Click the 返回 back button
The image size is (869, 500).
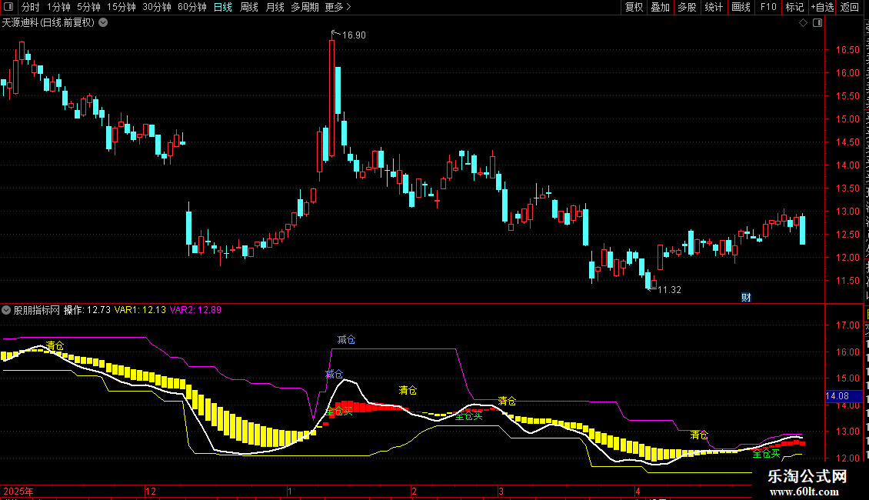pyautogui.click(x=849, y=7)
